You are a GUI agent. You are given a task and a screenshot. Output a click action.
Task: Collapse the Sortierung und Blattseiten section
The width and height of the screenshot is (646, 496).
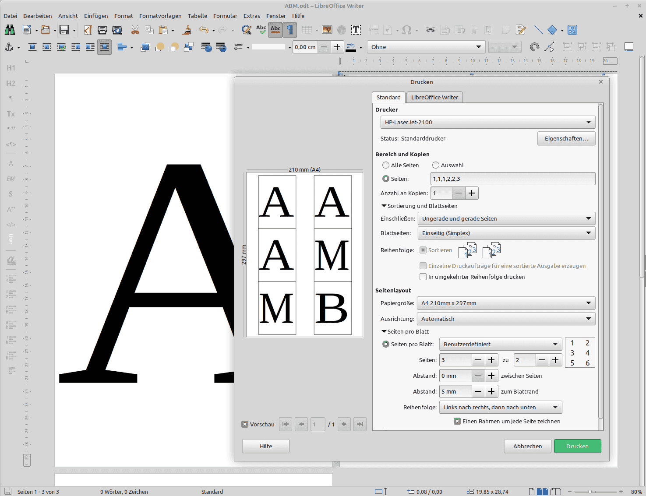pos(384,206)
